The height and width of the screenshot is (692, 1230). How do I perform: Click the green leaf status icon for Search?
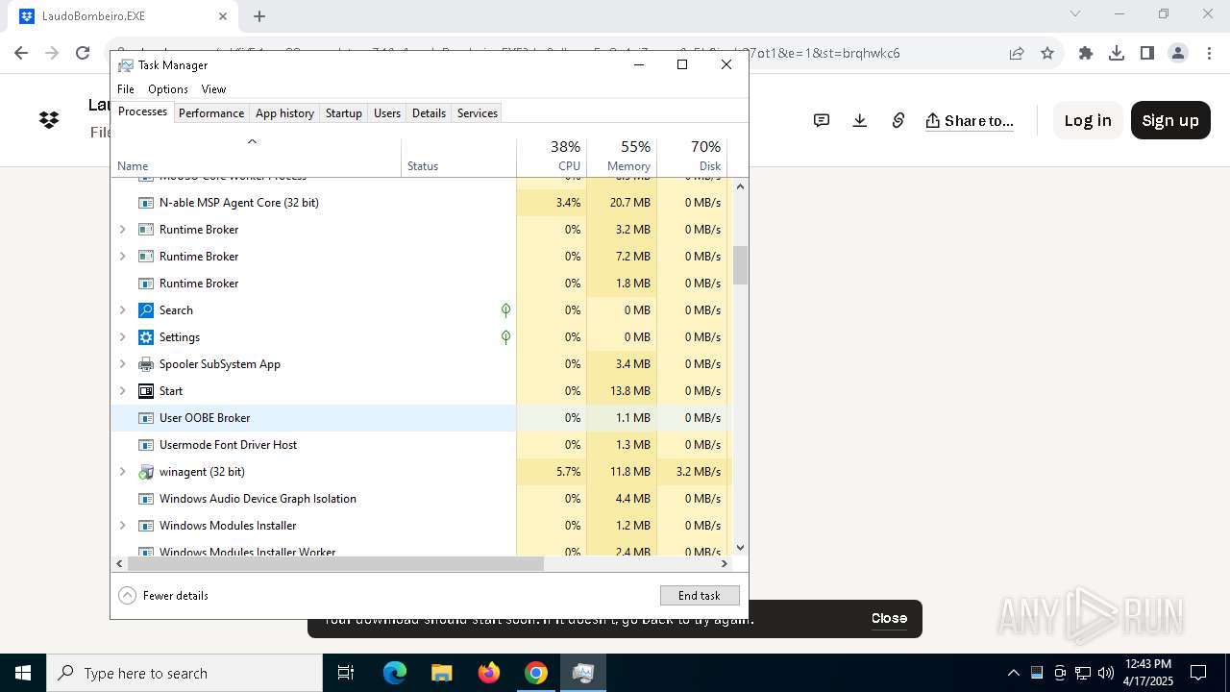505,310
